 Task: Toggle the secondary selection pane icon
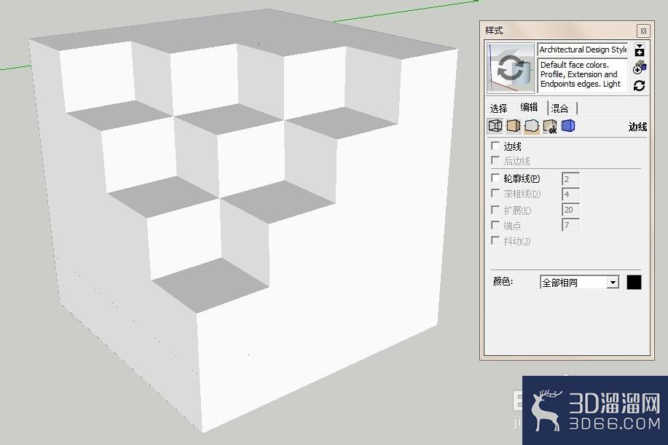(639, 50)
